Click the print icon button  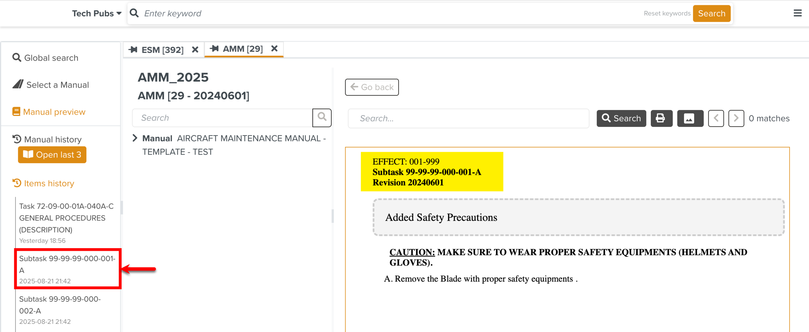(x=661, y=118)
